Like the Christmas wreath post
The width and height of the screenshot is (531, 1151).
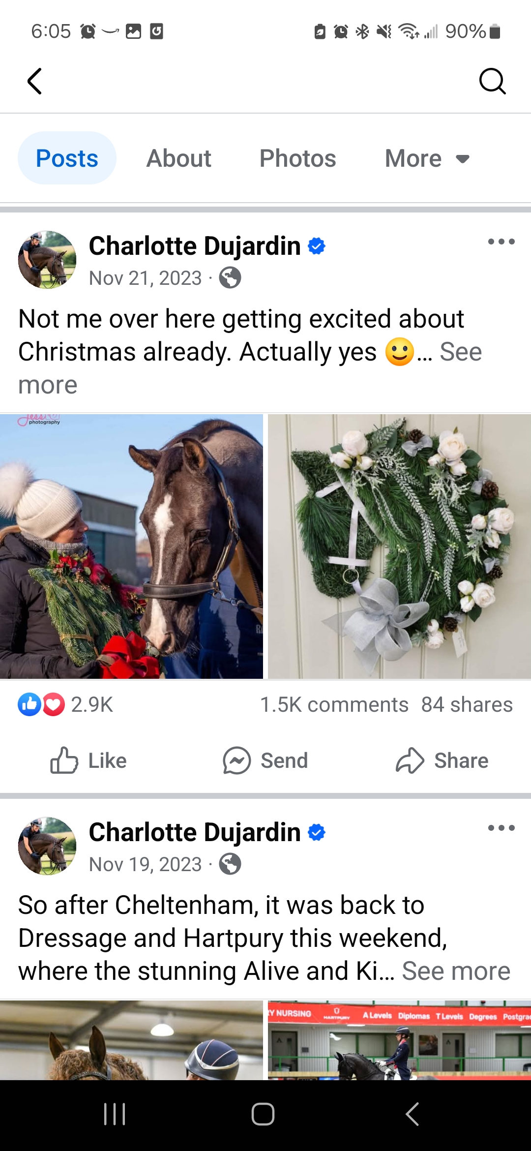(x=88, y=760)
